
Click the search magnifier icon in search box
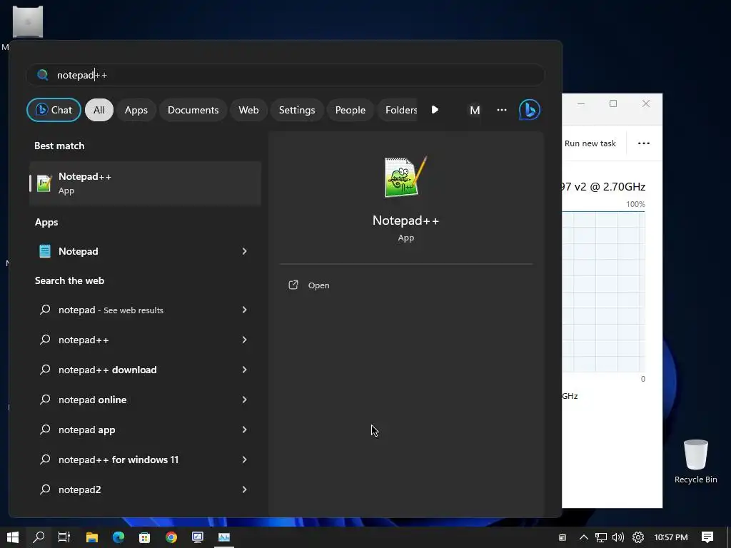[42, 75]
